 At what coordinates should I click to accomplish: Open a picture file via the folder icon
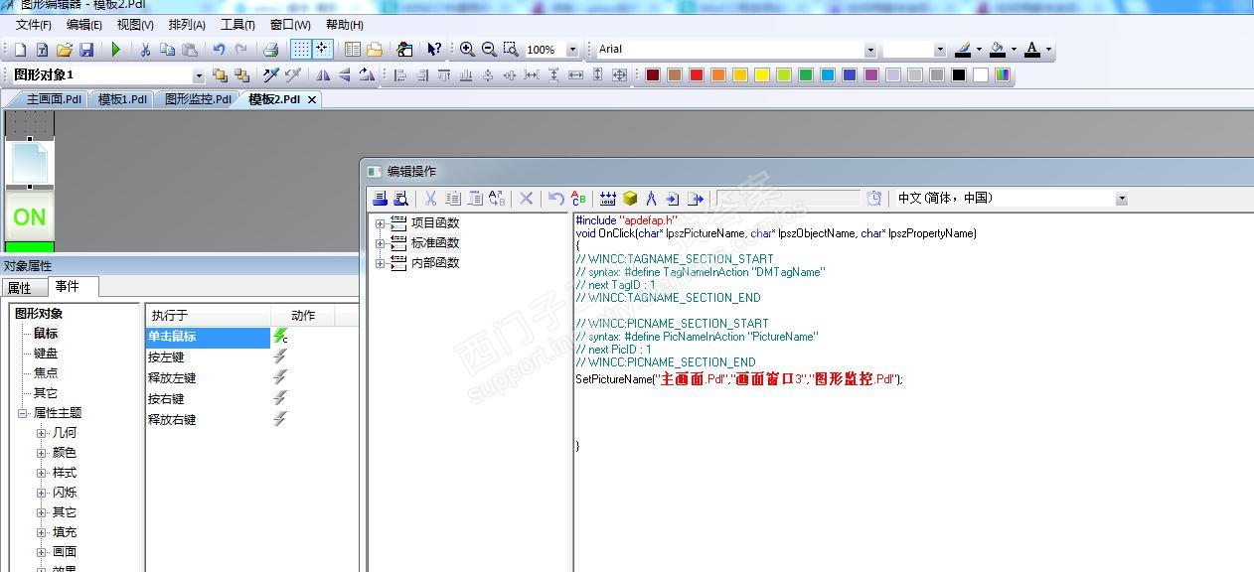point(65,50)
